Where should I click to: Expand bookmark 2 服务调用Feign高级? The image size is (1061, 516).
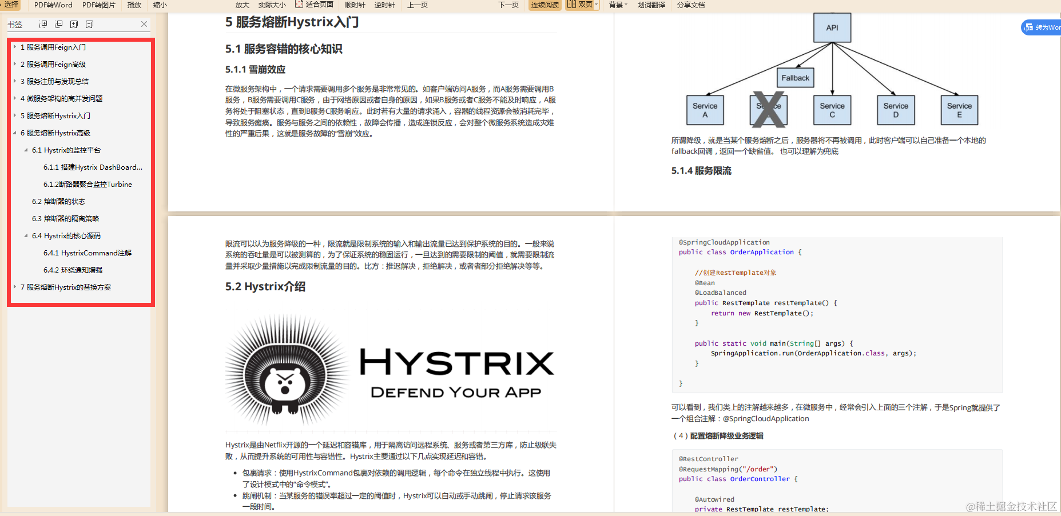[15, 64]
